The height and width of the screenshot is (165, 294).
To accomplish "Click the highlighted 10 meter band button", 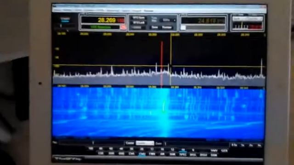I will pos(183,150).
